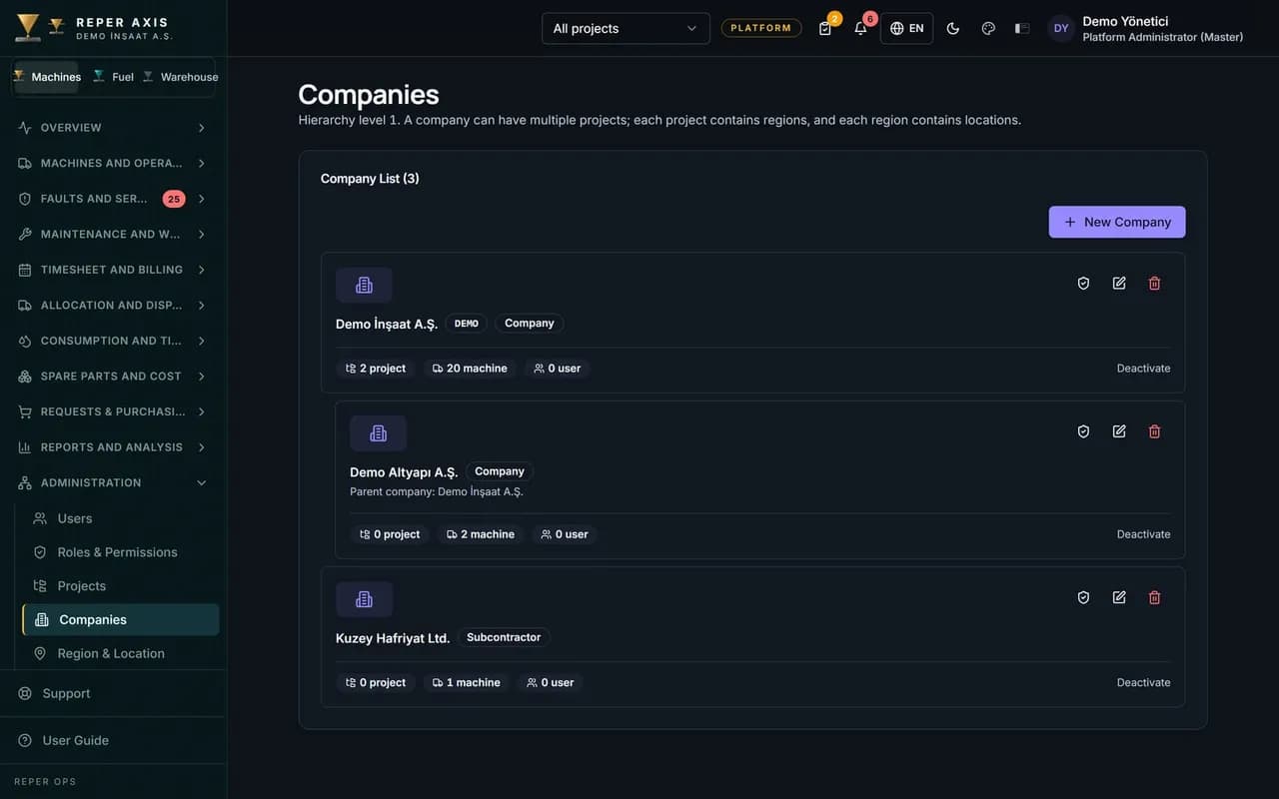Toggle the sidebar layout icon

point(1022,28)
